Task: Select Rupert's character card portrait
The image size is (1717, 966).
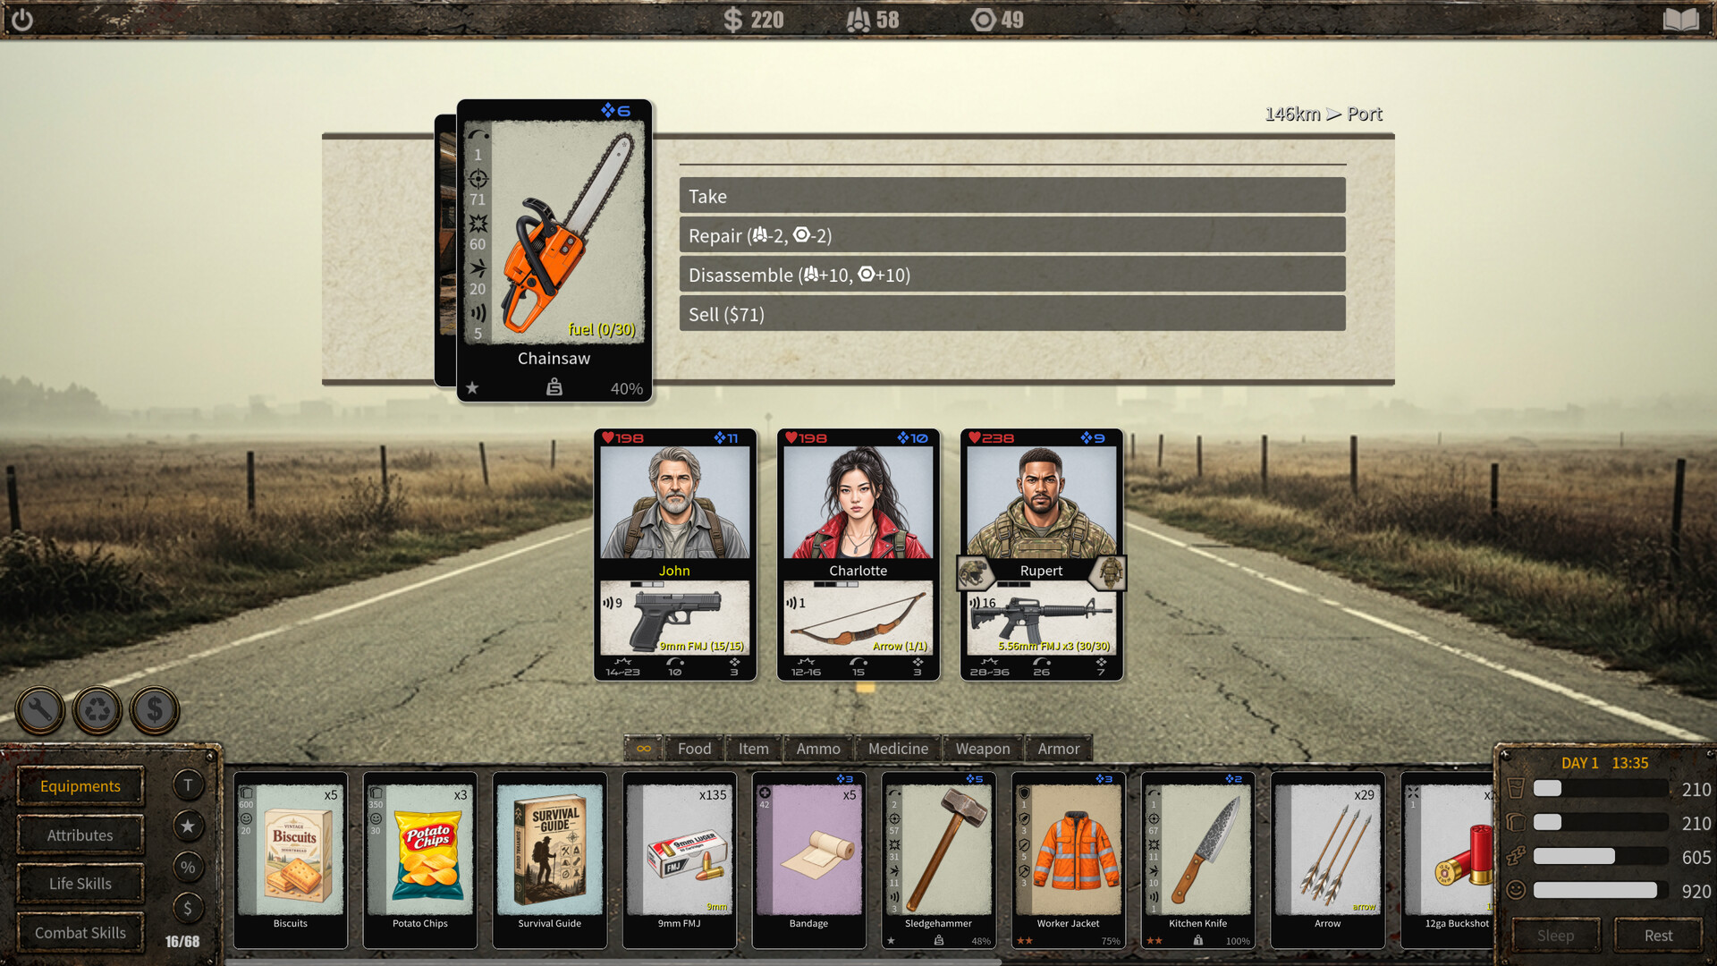Action: (1042, 503)
